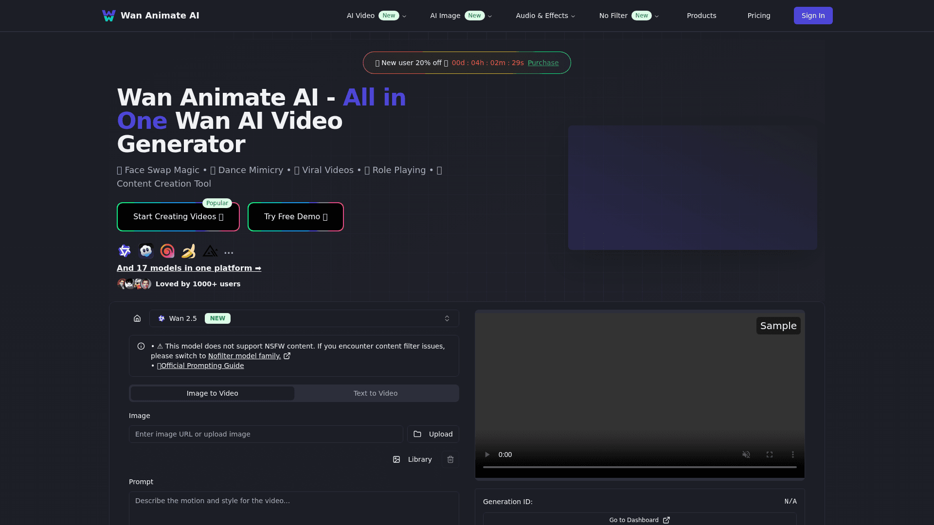Seek along the video progress bar
Viewport: 934px width, 525px height.
point(639,467)
